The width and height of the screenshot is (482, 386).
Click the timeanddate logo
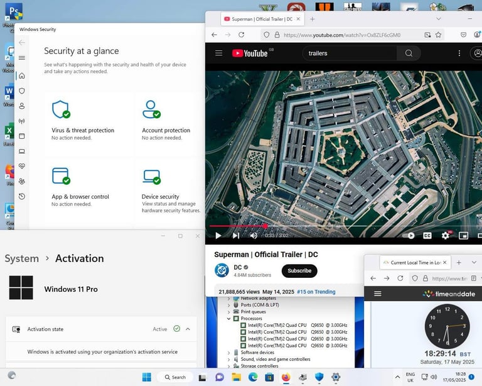[x=449, y=294]
